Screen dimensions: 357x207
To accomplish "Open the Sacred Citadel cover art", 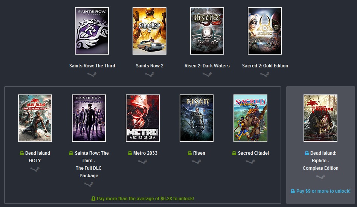I will pyautogui.click(x=250, y=118).
